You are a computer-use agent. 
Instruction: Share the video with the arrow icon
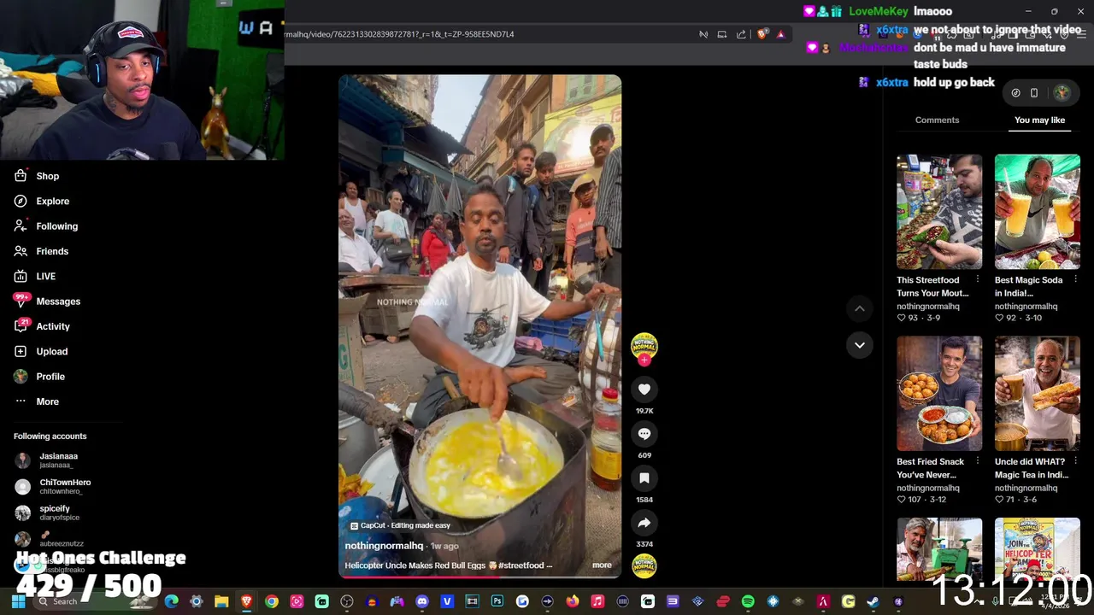644,523
